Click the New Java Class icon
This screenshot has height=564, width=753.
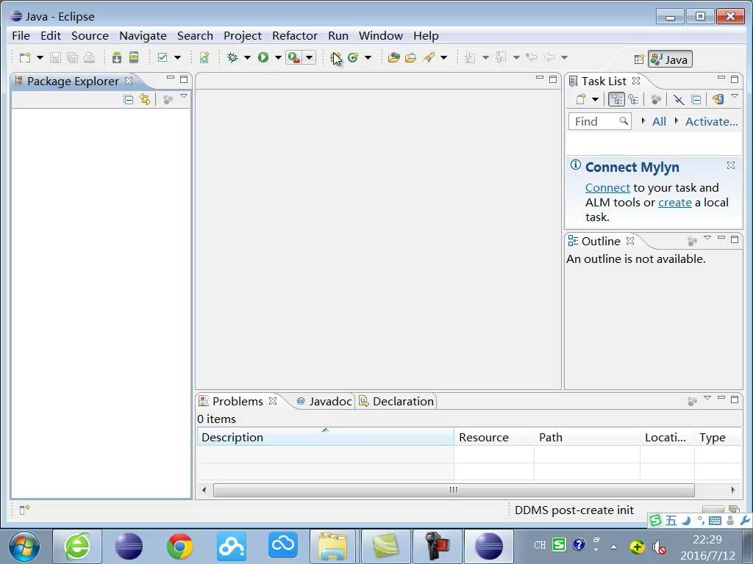[x=353, y=57]
